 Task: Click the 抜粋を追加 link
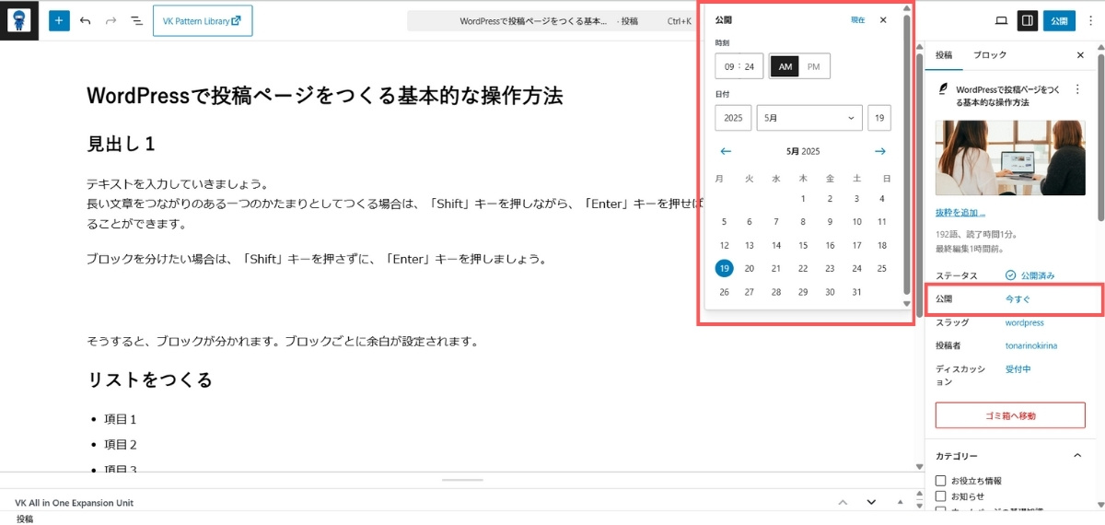(x=961, y=214)
